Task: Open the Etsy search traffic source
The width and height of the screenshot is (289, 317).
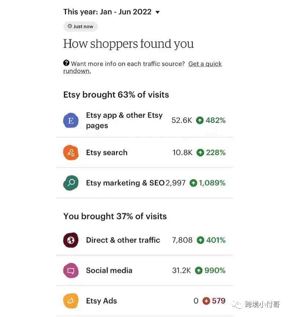Action: [x=144, y=152]
